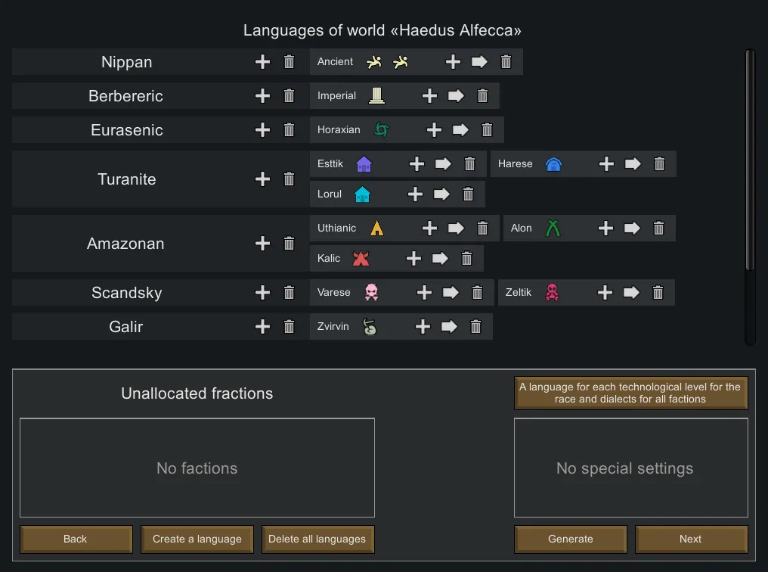Click Create a language
The height and width of the screenshot is (572, 768).
197,539
